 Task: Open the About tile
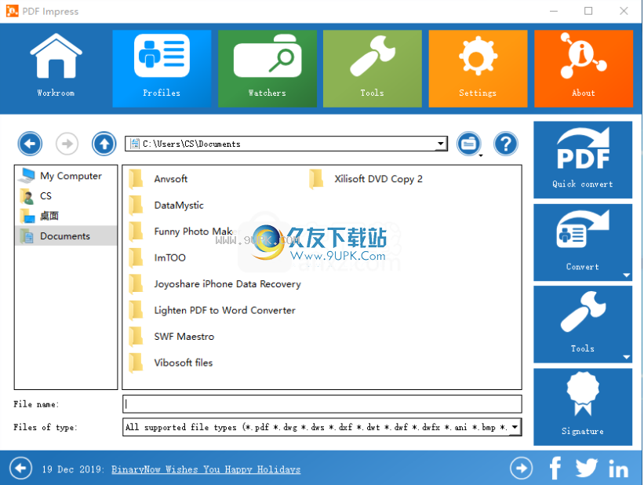click(x=584, y=68)
